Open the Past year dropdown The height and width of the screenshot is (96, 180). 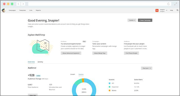tap(147, 68)
